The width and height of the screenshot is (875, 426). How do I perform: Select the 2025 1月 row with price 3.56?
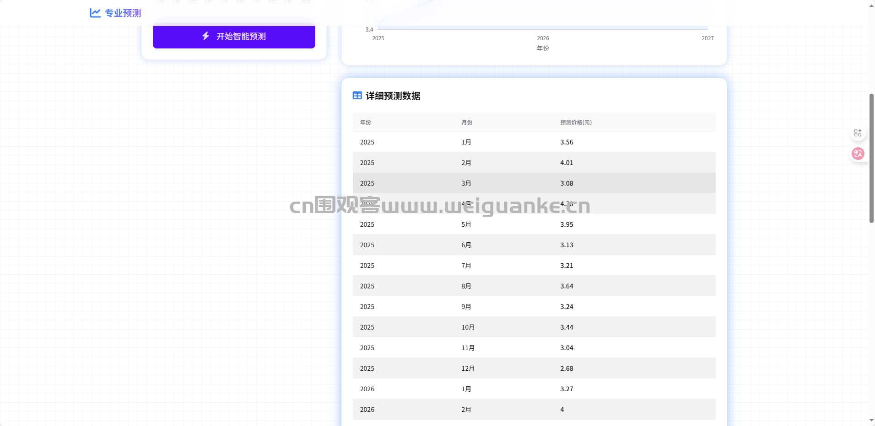point(534,142)
